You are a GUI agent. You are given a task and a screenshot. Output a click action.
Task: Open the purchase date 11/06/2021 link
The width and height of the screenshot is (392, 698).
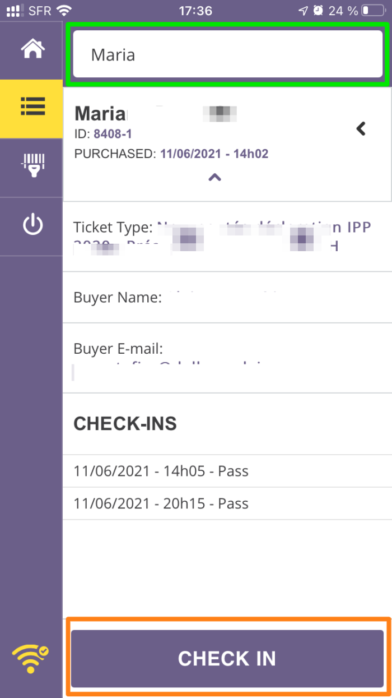[214, 153]
